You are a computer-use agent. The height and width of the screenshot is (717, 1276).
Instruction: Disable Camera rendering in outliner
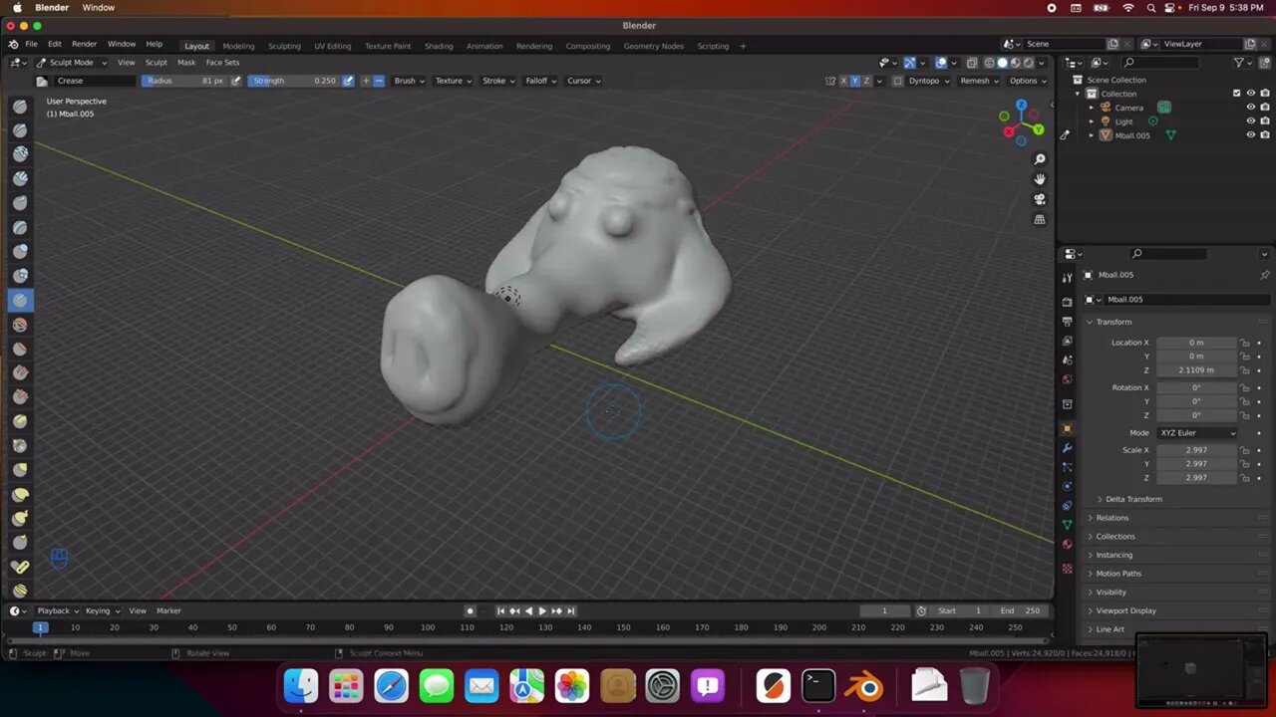[1265, 108]
